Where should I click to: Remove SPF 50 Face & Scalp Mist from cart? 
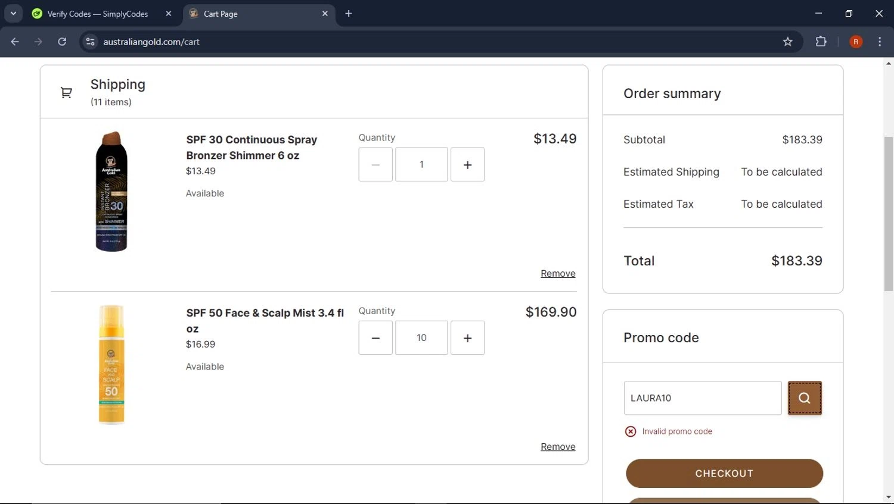point(558,446)
